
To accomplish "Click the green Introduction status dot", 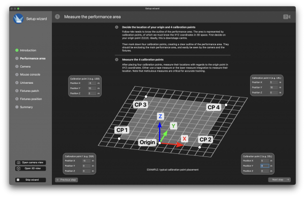I will (17, 50).
